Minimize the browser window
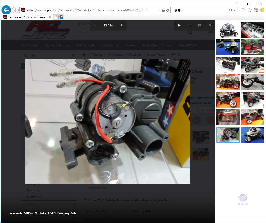The height and width of the screenshot is (223, 266). tap(237, 4)
